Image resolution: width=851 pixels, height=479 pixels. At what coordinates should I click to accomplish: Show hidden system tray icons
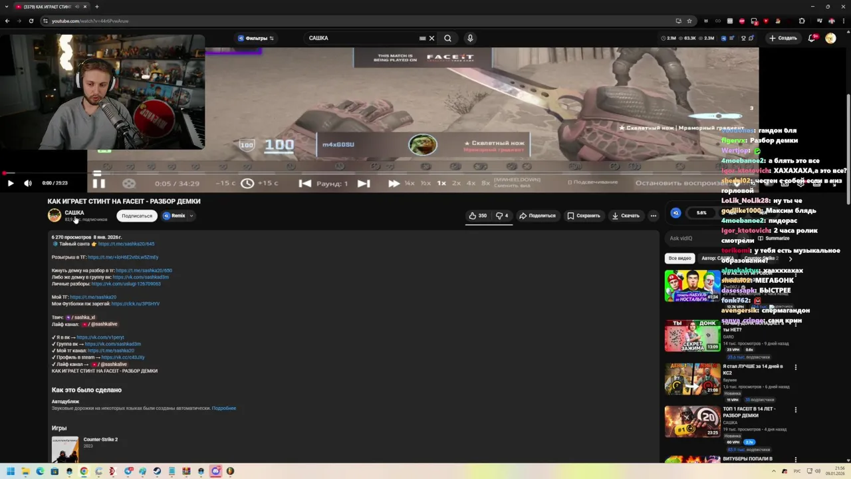tap(773, 471)
